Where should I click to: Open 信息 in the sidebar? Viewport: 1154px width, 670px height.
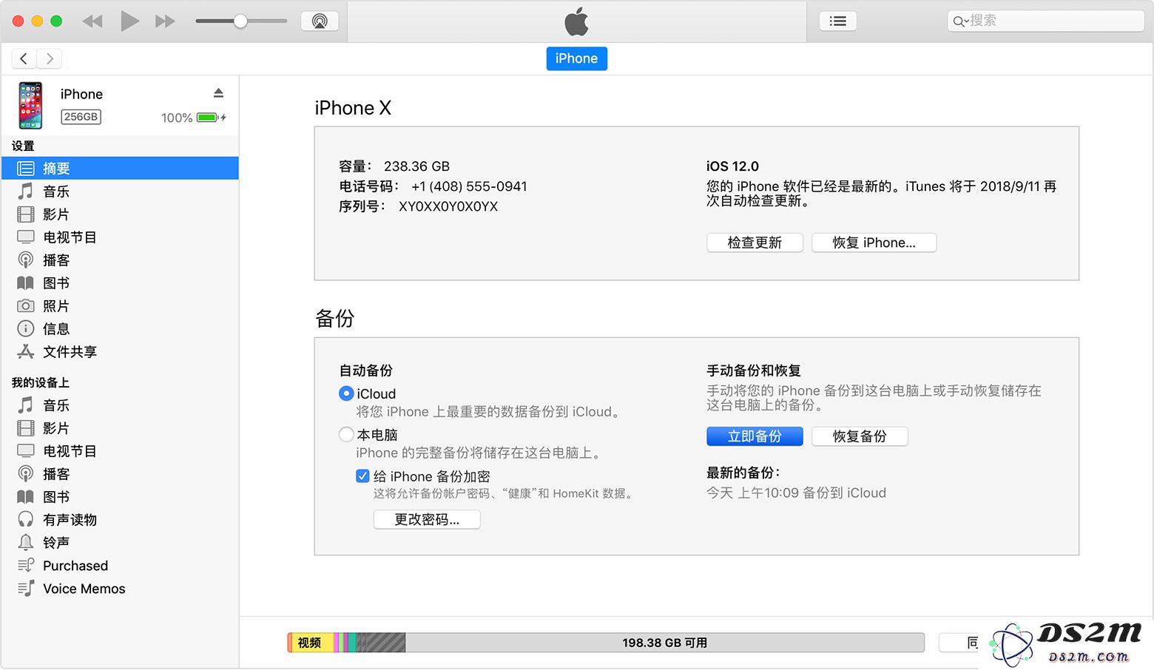point(120,329)
